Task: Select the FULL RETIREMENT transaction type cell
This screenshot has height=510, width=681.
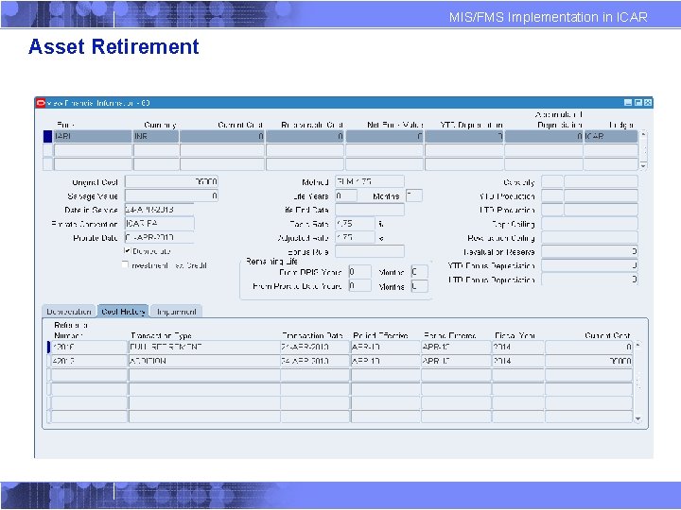Action: [x=204, y=347]
